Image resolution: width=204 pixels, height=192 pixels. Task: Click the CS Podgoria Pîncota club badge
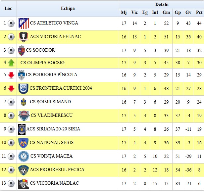(22, 75)
